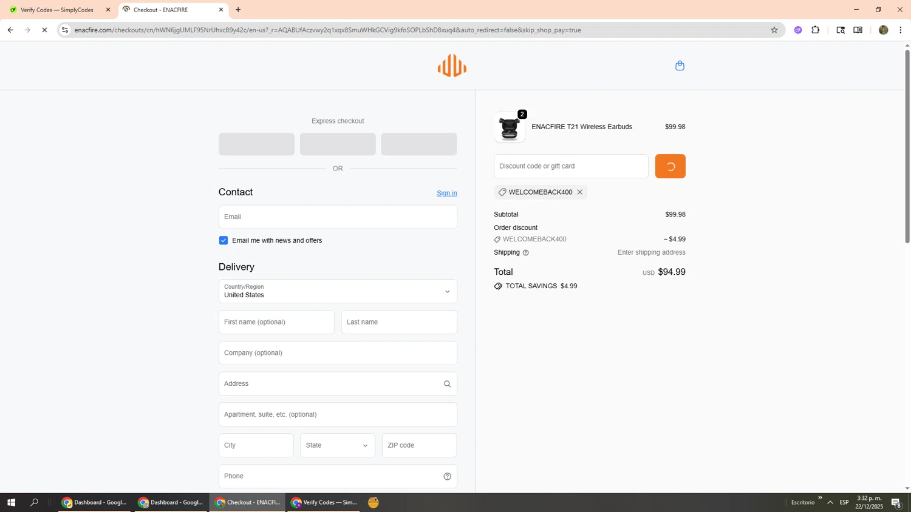
Task: Stop loading the page
Action: coord(44,30)
